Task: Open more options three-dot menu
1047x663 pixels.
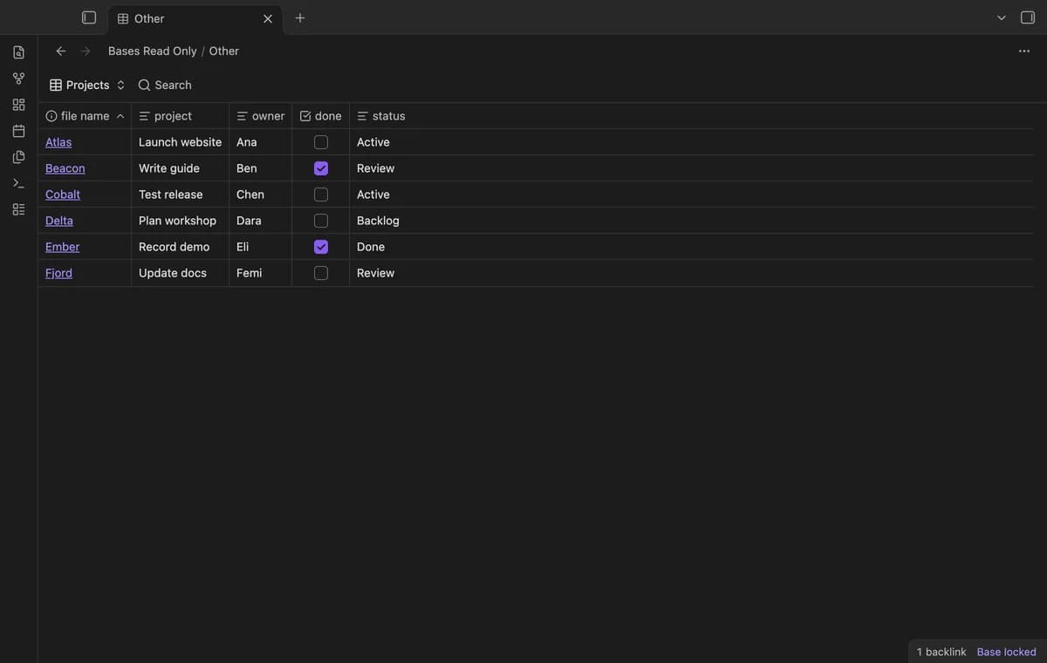Action: click(x=1024, y=51)
